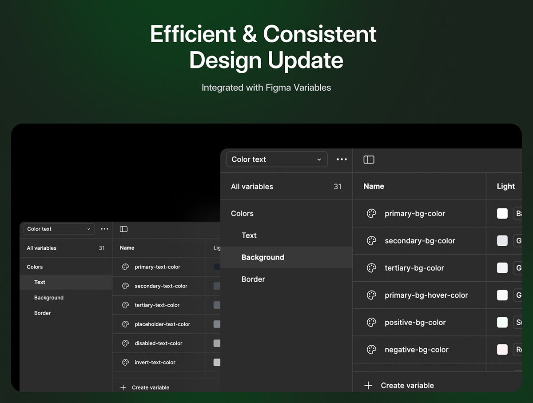Click Name column header in small panel
This screenshot has width=533, height=403.
click(x=127, y=248)
